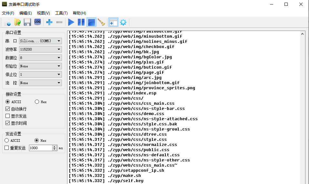This screenshot has width=309, height=184.
Task: Open the 文件(F) menu
Action: (8, 13)
